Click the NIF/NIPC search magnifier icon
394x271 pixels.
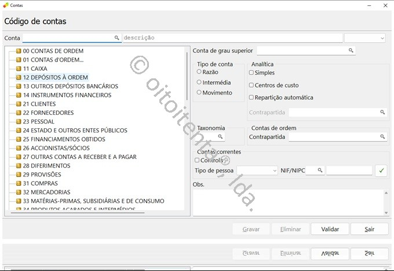tap(320, 171)
